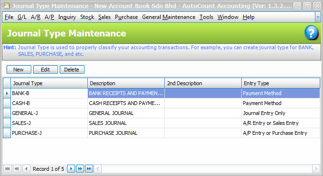Click the PURCHASE JOURNAL description cell

(x=126, y=133)
